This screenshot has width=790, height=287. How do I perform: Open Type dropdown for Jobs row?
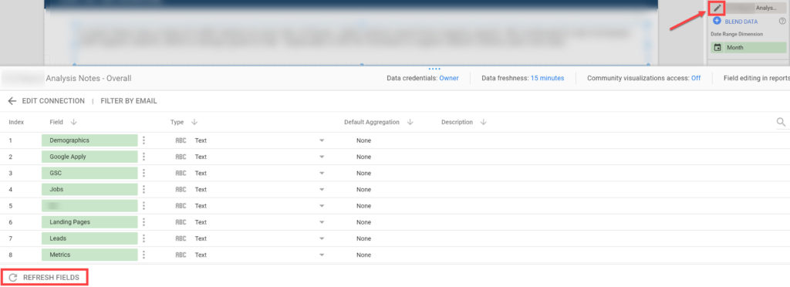click(x=322, y=189)
